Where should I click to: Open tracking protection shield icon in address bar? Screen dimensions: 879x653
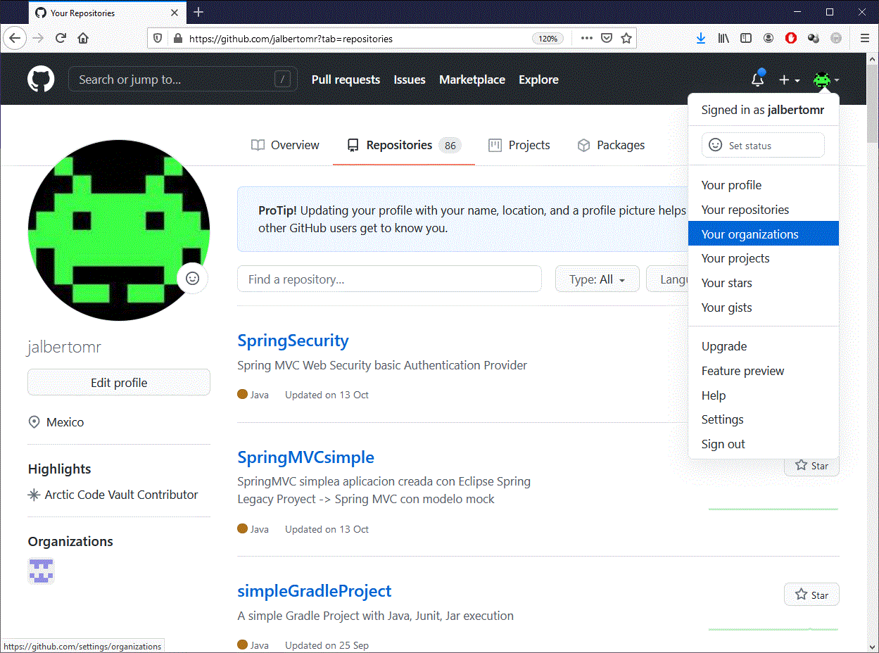pyautogui.click(x=158, y=39)
